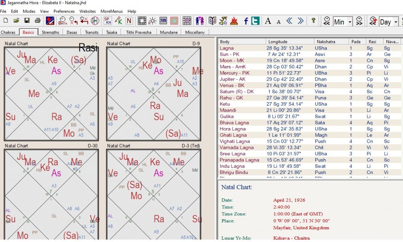Select the Lagna row in table
The width and height of the screenshot is (403, 242).
(x=309, y=48)
